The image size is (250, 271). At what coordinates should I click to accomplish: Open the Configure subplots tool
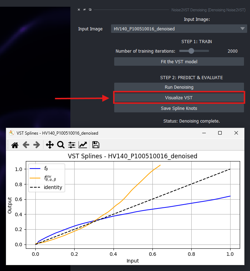click(72, 145)
